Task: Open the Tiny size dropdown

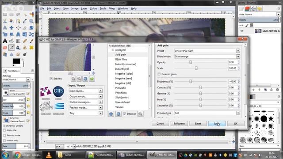Action: 85,113
